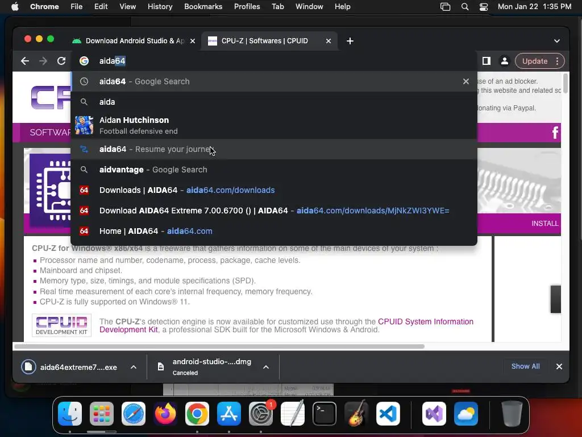Select the aida search suggestion
This screenshot has height=437, width=582.
point(274,102)
